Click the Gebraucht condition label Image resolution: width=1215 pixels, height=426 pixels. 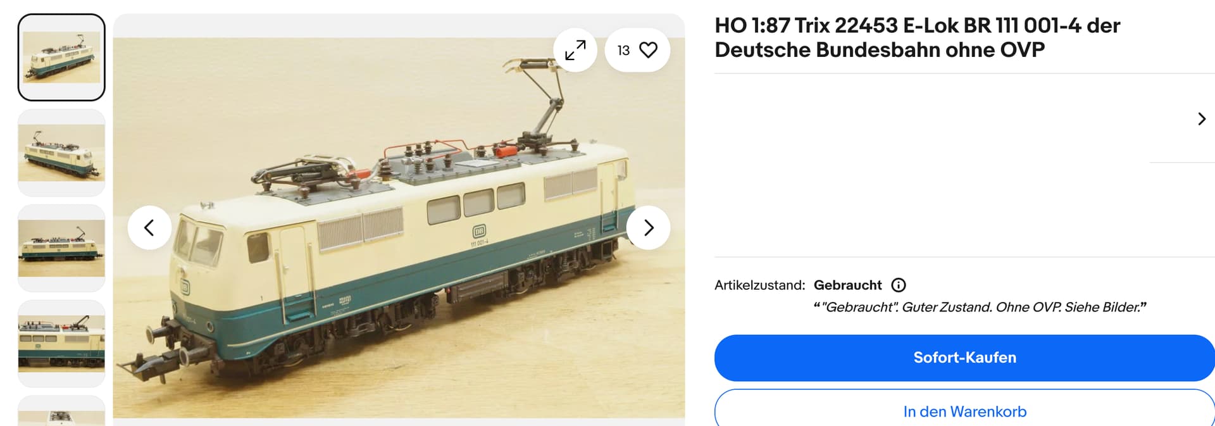(847, 285)
